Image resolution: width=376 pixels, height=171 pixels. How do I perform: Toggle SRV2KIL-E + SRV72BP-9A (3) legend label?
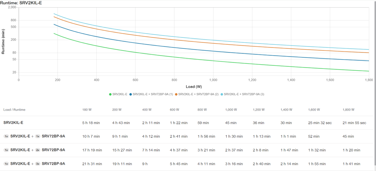pos(244,94)
